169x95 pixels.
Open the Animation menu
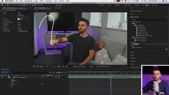[x=49, y=1]
